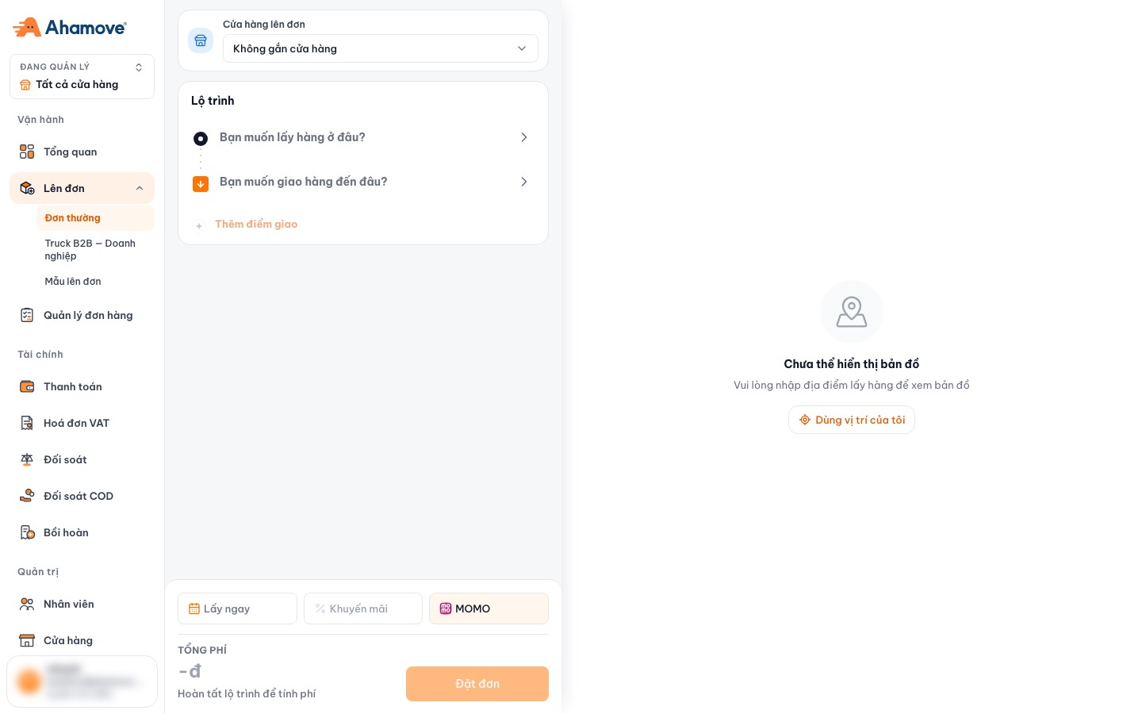Collapse the Lên đơn menu section

pos(140,188)
